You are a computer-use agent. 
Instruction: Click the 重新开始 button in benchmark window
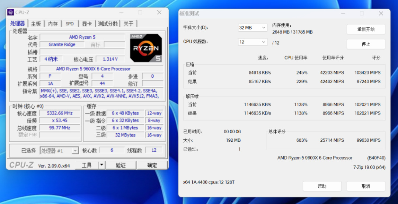tap(366, 29)
